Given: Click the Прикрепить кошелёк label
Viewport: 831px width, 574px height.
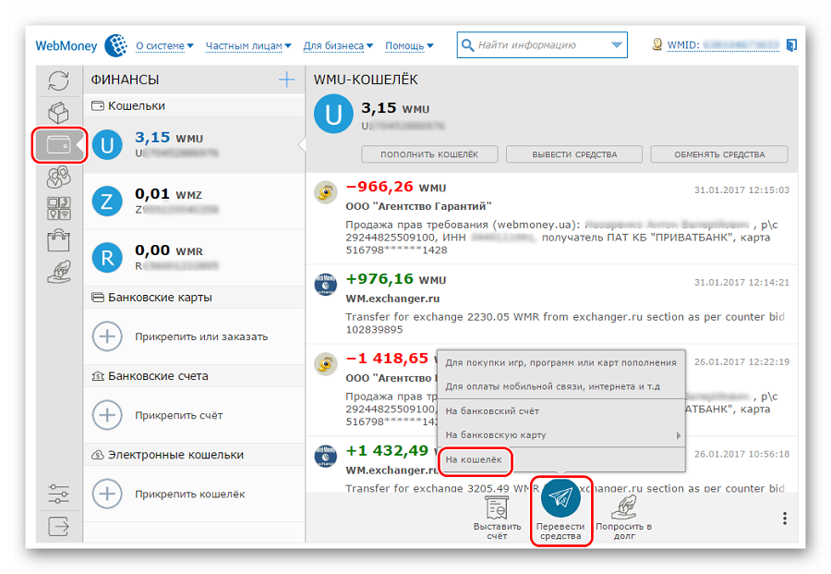Looking at the screenshot, I should [189, 495].
